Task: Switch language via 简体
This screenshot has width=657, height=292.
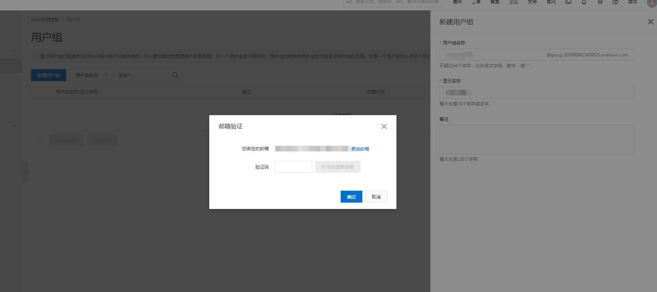Action: 633,2
